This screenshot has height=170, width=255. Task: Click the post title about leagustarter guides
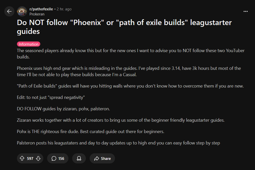(124, 27)
